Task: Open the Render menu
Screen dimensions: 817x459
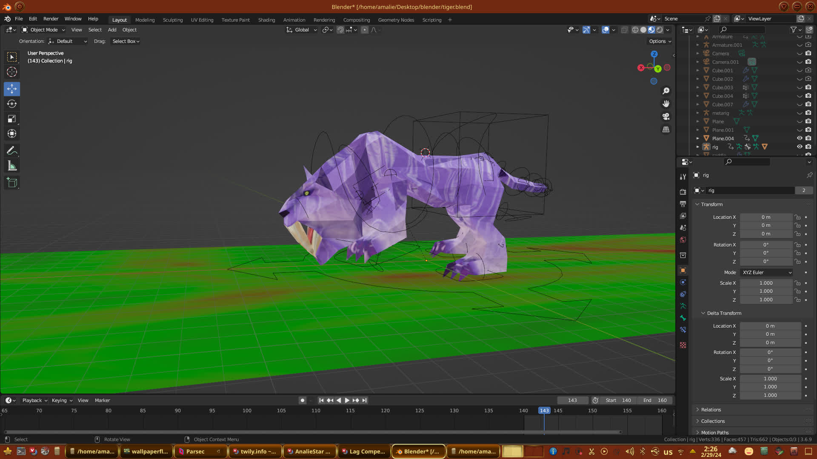Action: tap(51, 19)
